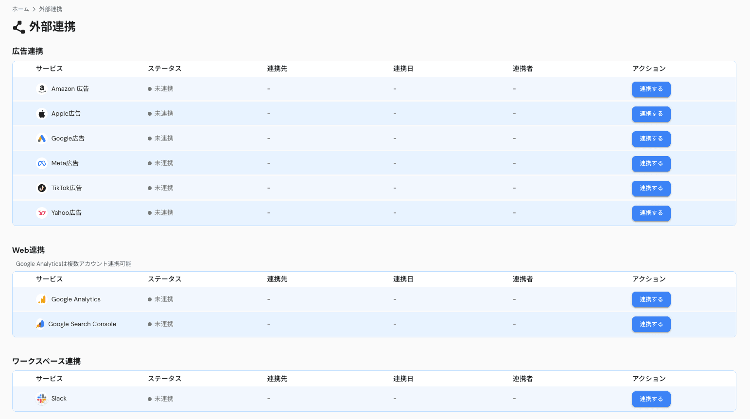Click 外部連携 in the breadcrumb

coord(51,9)
